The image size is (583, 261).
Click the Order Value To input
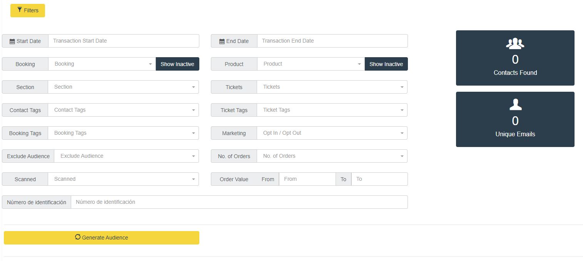tap(379, 179)
